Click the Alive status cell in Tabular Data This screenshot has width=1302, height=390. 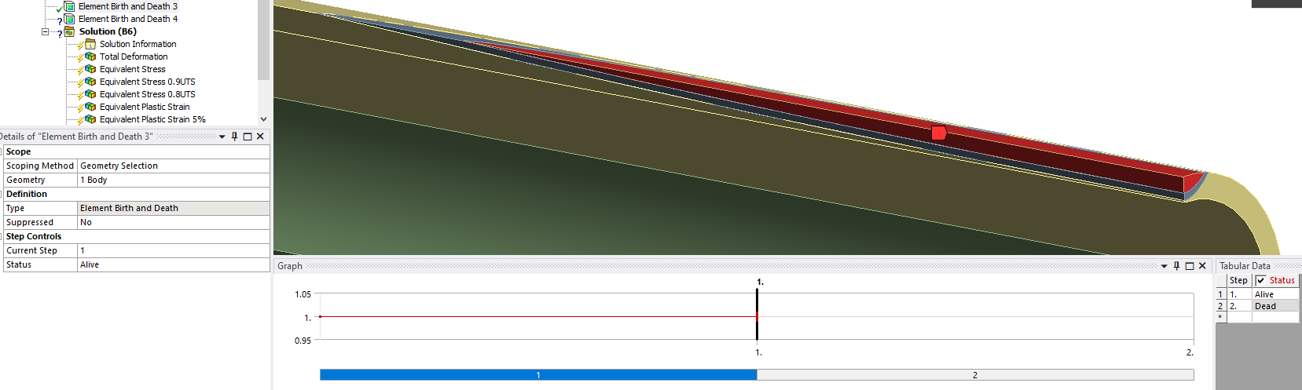1275,294
